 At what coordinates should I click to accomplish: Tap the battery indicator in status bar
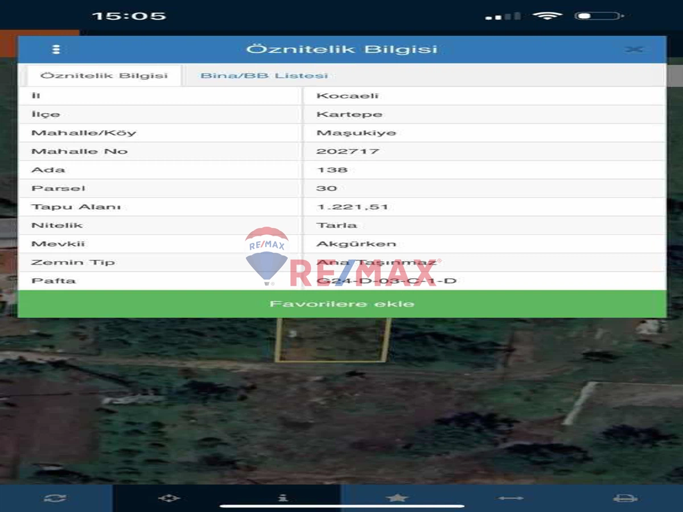[599, 16]
